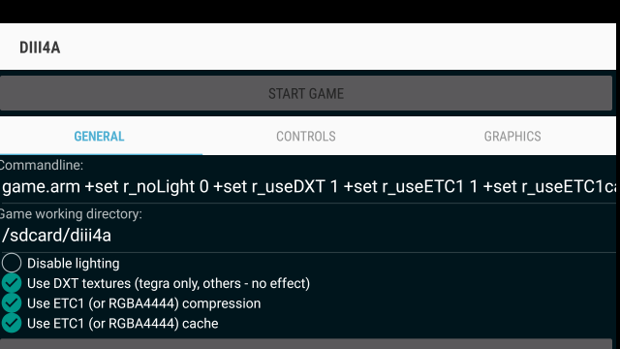Screen dimensions: 620x349
Task: Click the 'Commandline:' field label
Action: point(41,165)
